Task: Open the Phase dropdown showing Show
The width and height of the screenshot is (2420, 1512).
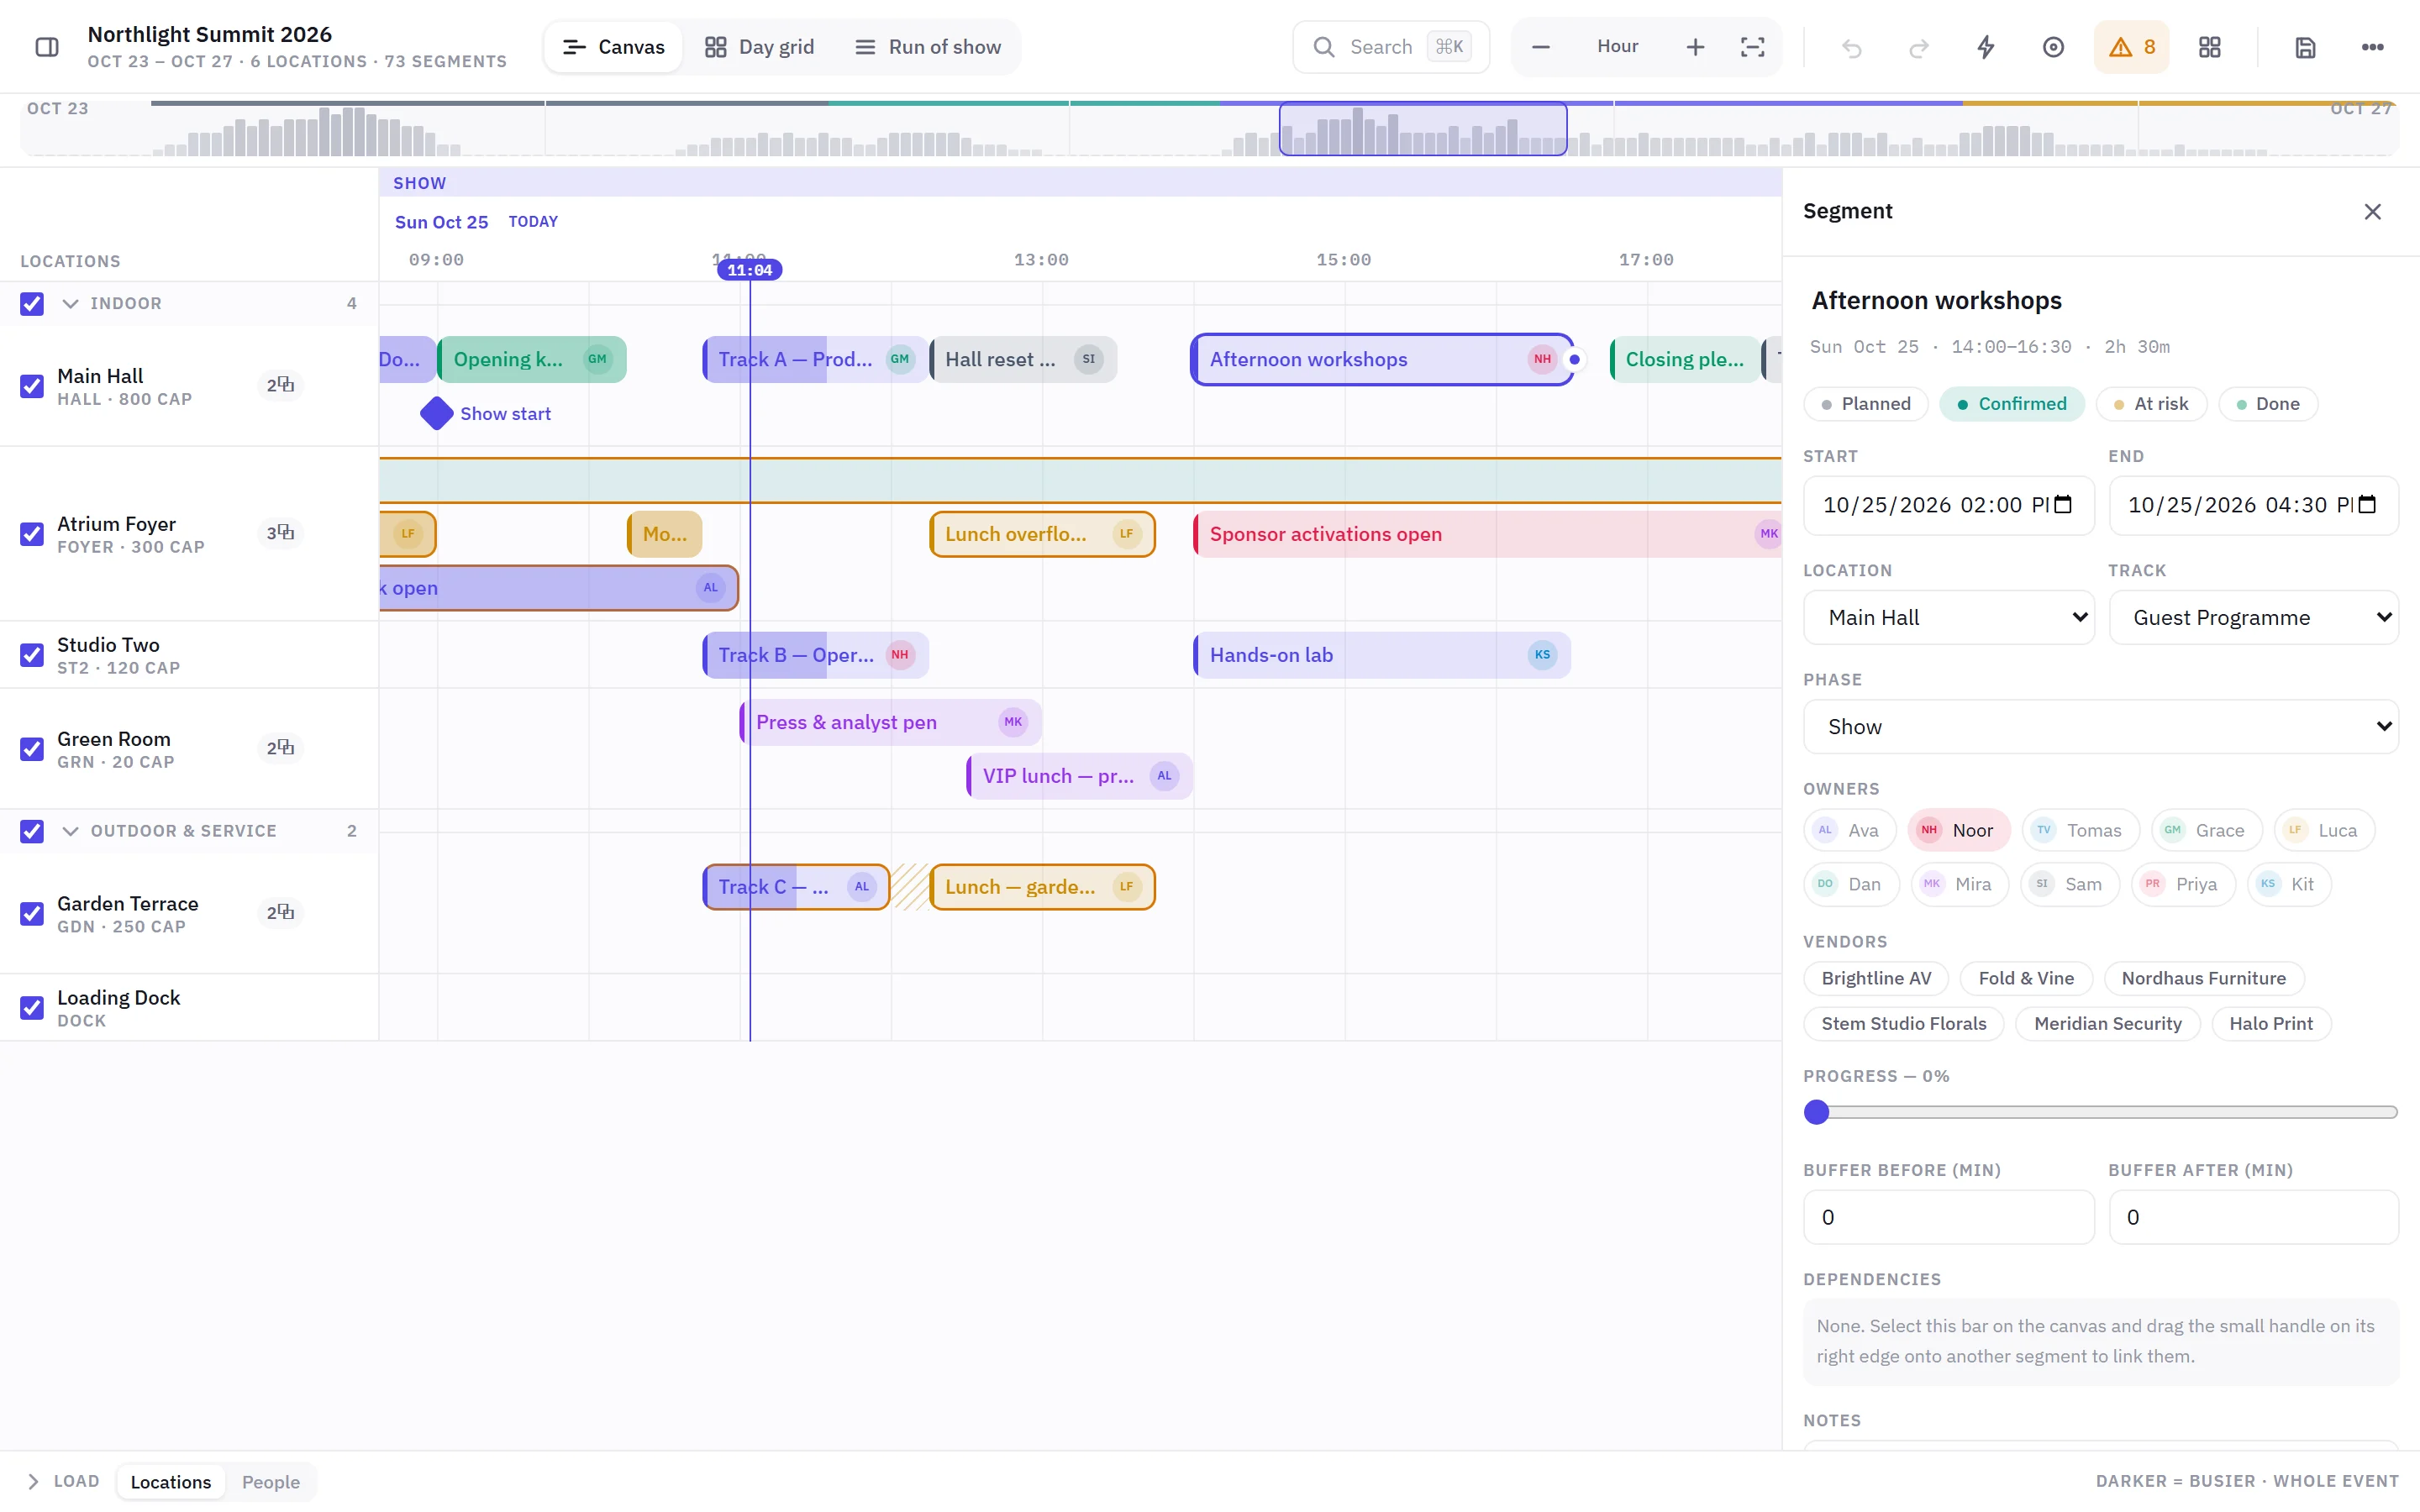Action: [2100, 726]
